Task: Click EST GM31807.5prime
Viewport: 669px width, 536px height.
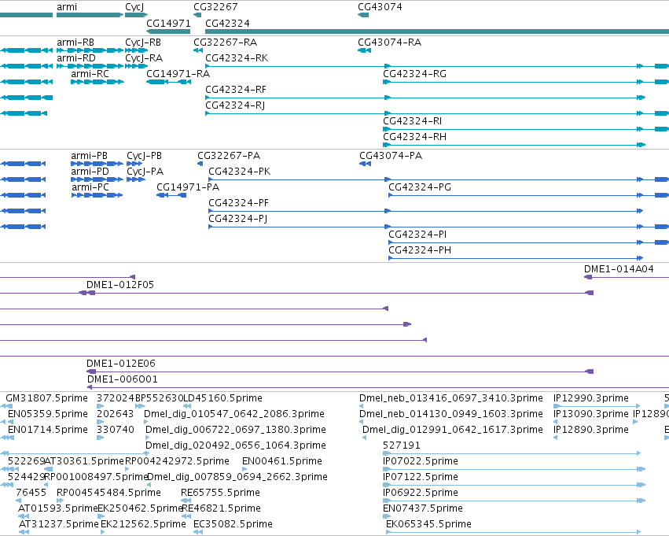Action: 46,399
